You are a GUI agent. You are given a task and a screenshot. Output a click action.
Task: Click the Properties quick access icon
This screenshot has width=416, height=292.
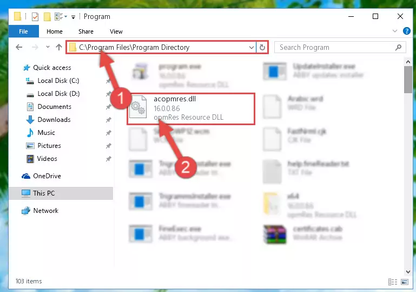point(35,16)
